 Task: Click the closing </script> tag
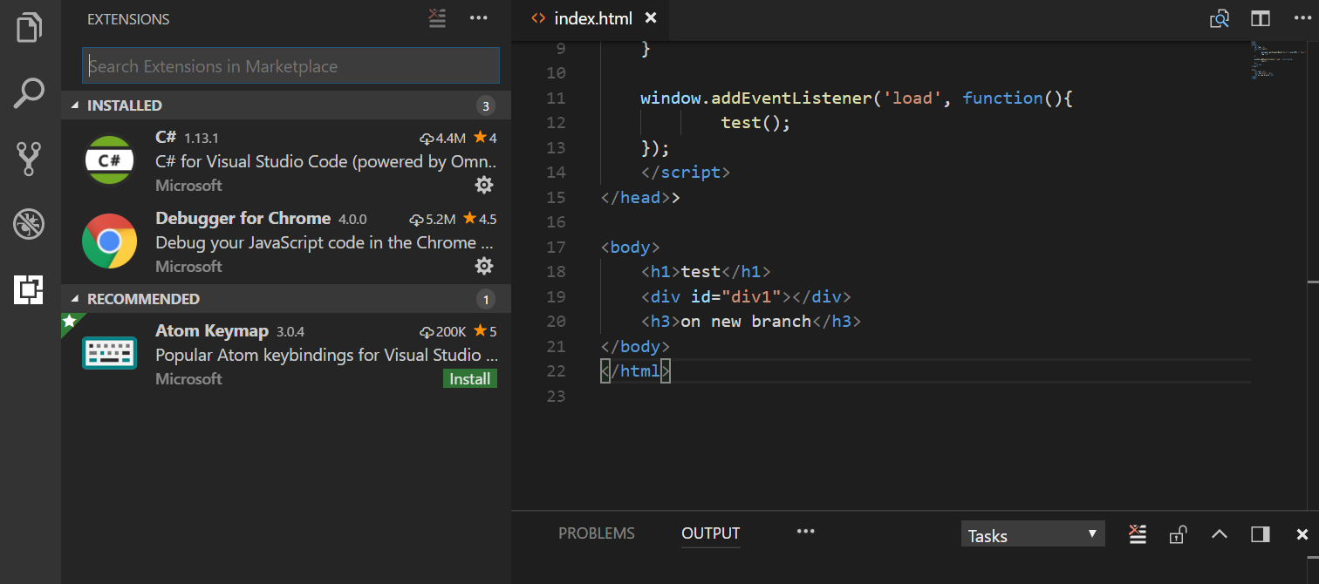(685, 173)
